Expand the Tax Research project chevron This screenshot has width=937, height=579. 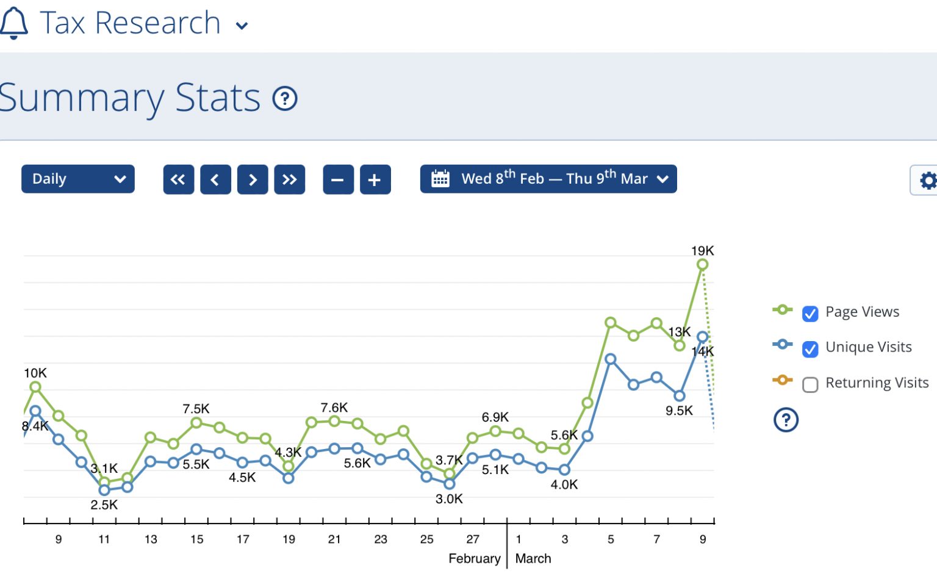[x=242, y=26]
